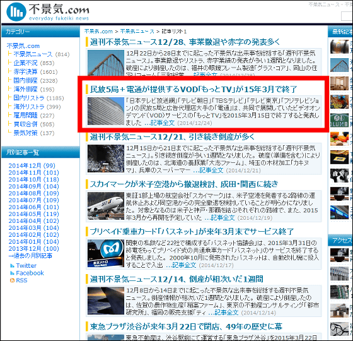Open 2014年10月 (118) monthly archive
The height and width of the screenshot is (341, 353).
34,180
